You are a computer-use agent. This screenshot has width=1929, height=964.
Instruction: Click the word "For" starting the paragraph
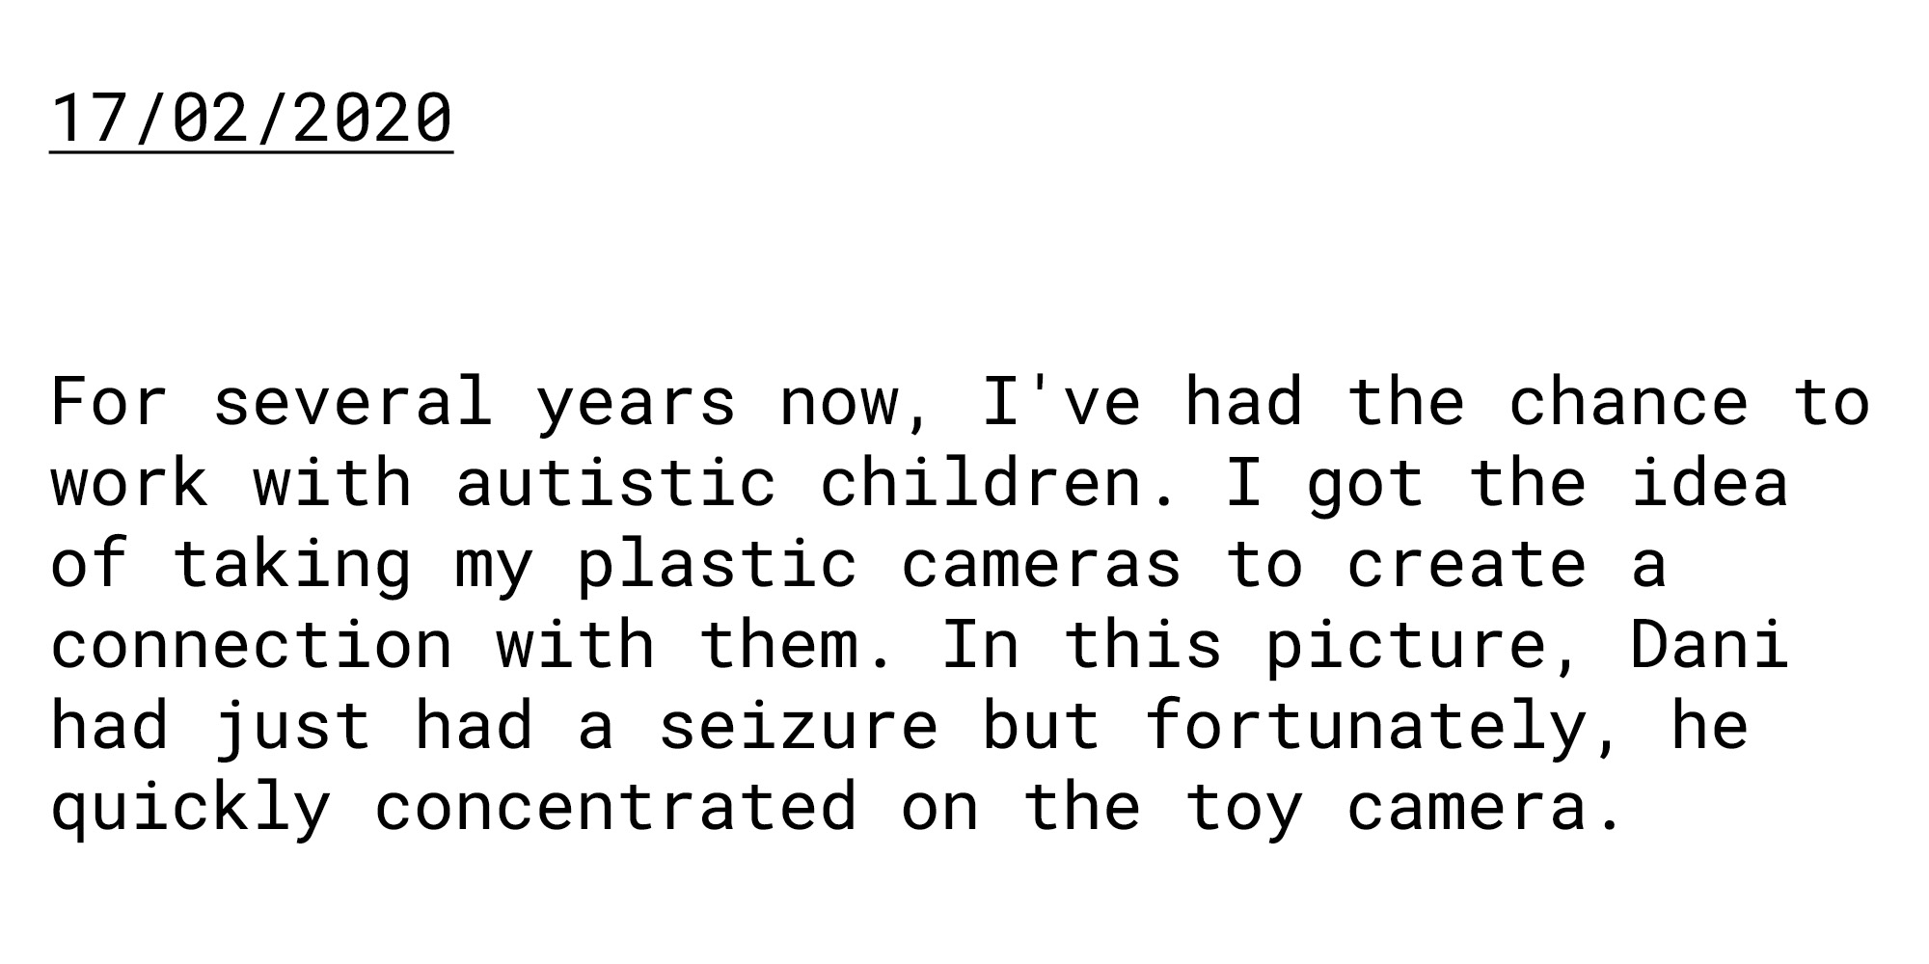[109, 401]
